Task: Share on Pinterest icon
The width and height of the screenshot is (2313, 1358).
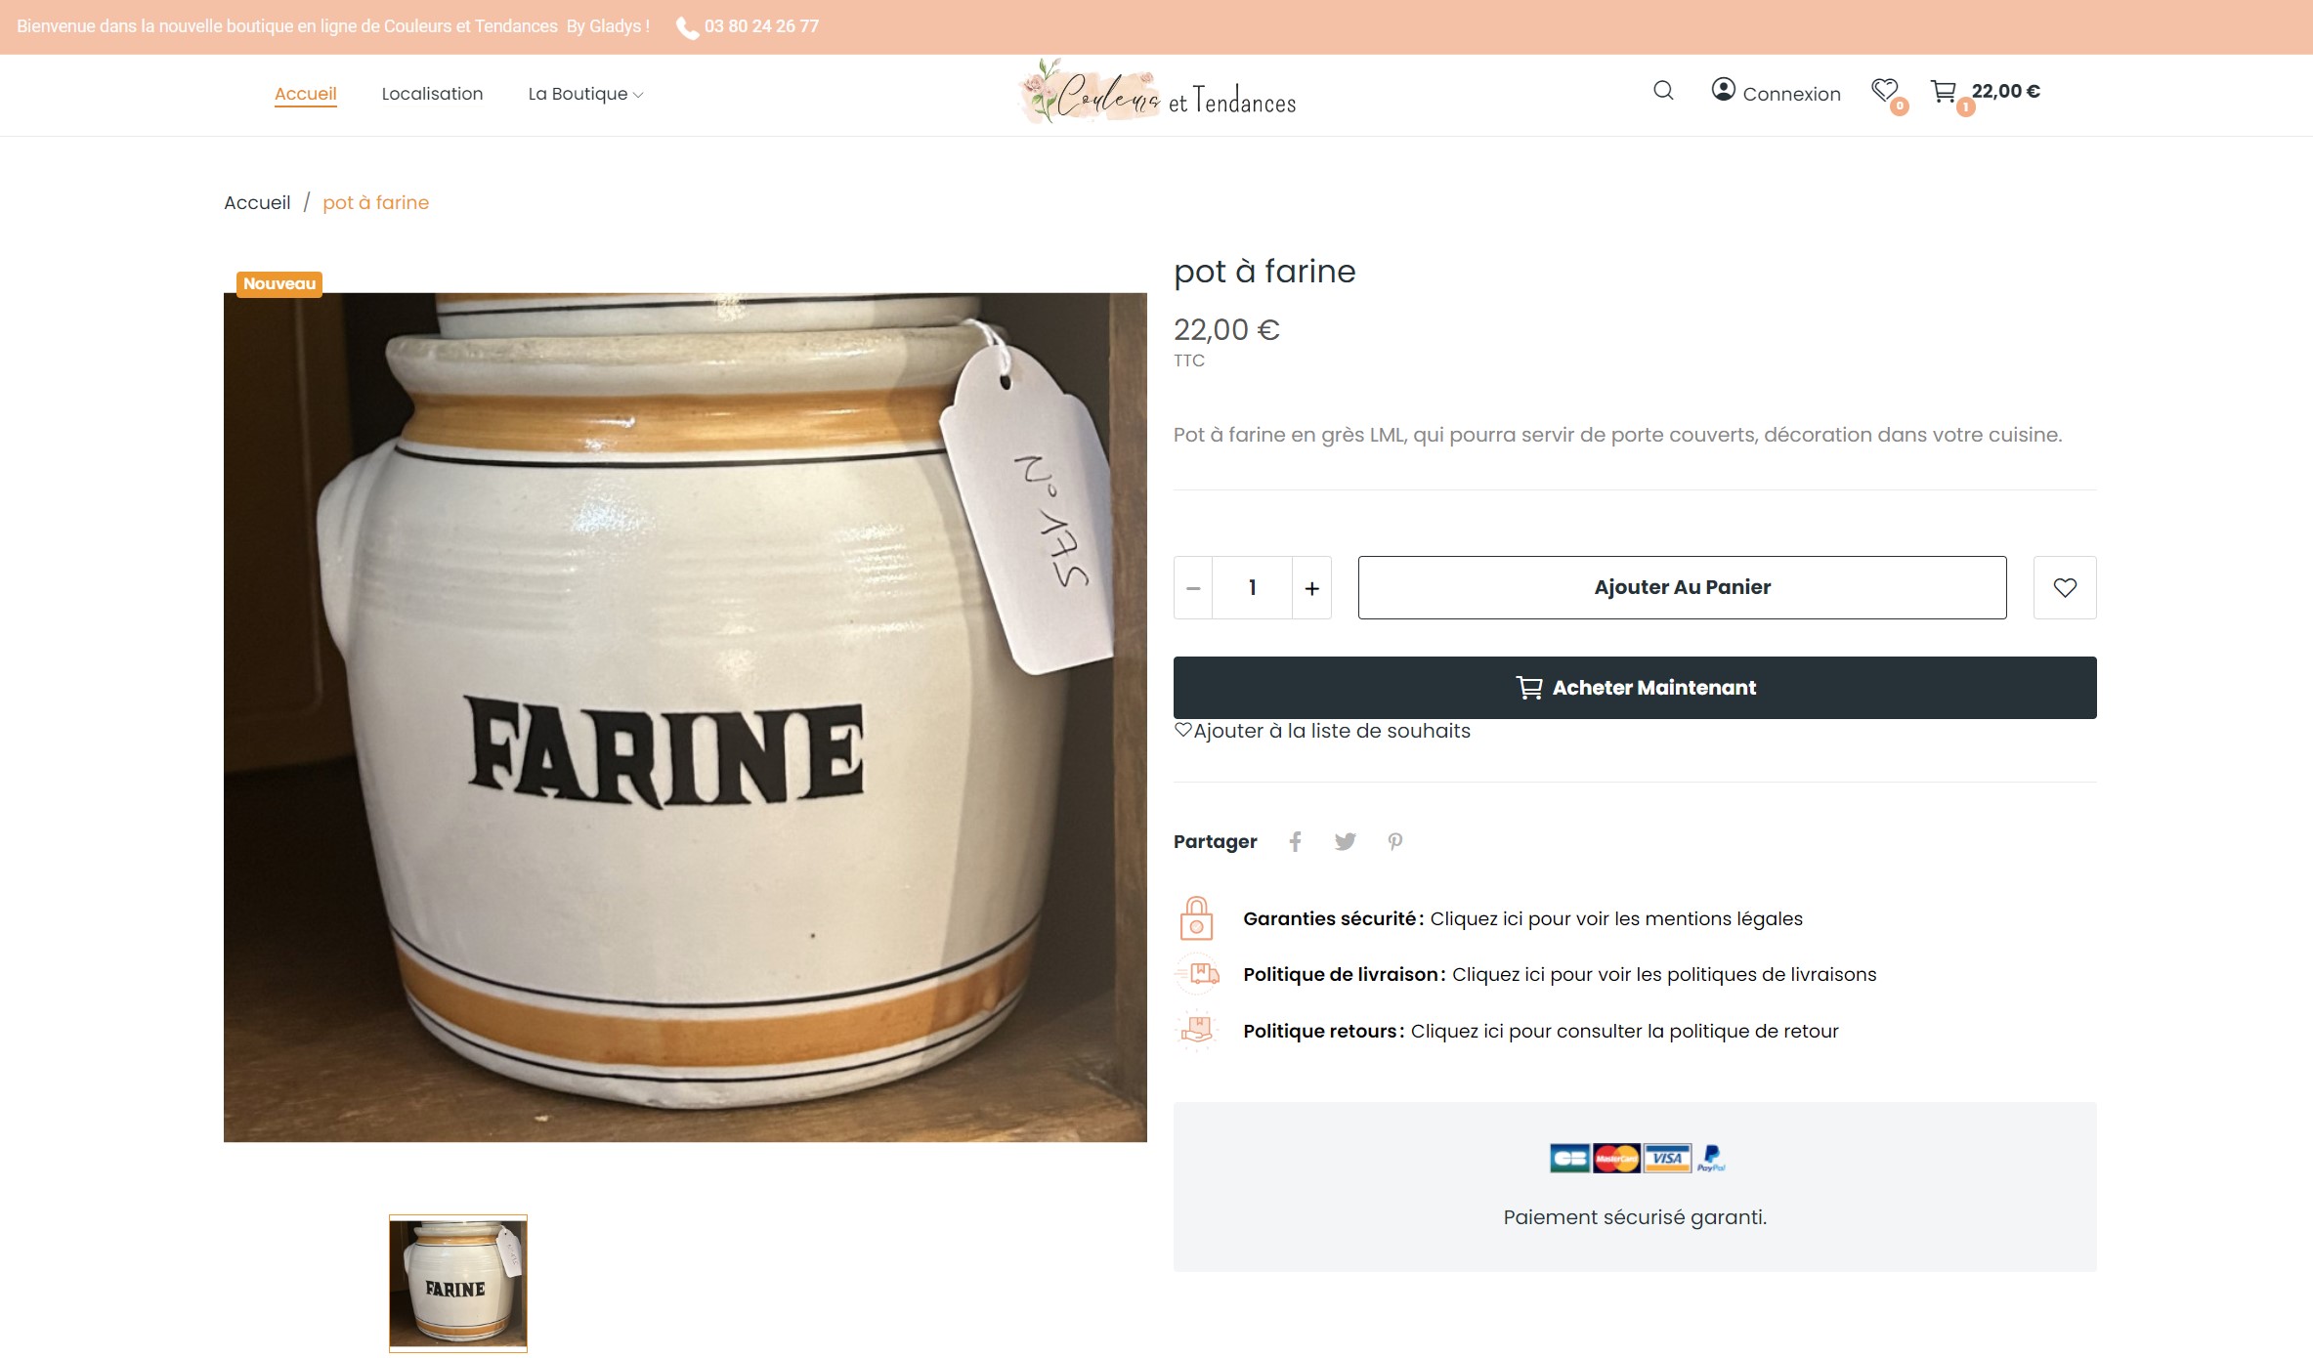Action: click(1395, 841)
